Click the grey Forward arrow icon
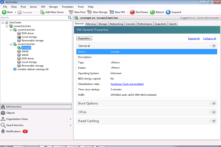Viewport: 221px width, 147px height. click(20, 12)
